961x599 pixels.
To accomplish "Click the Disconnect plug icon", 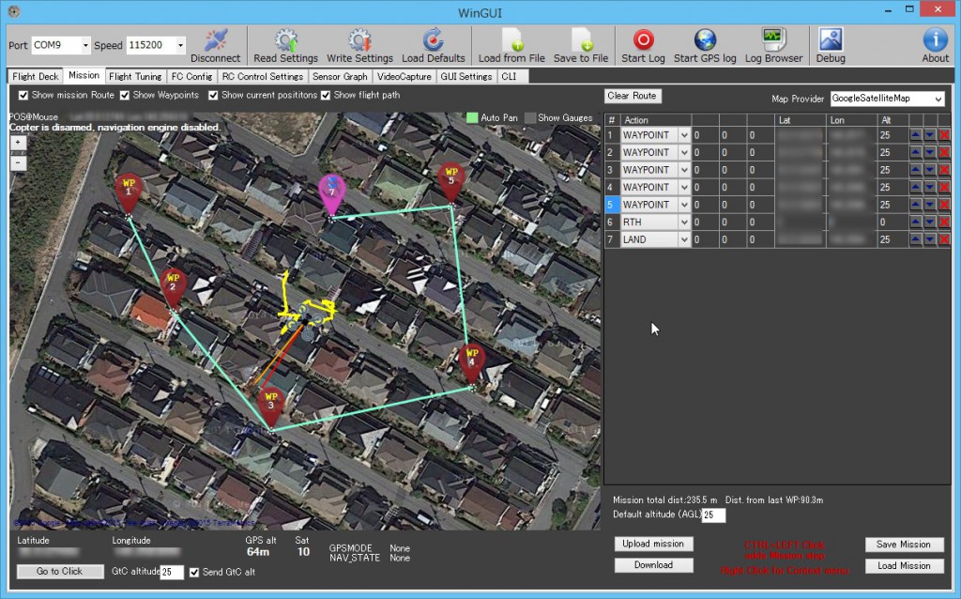I will pos(215,39).
